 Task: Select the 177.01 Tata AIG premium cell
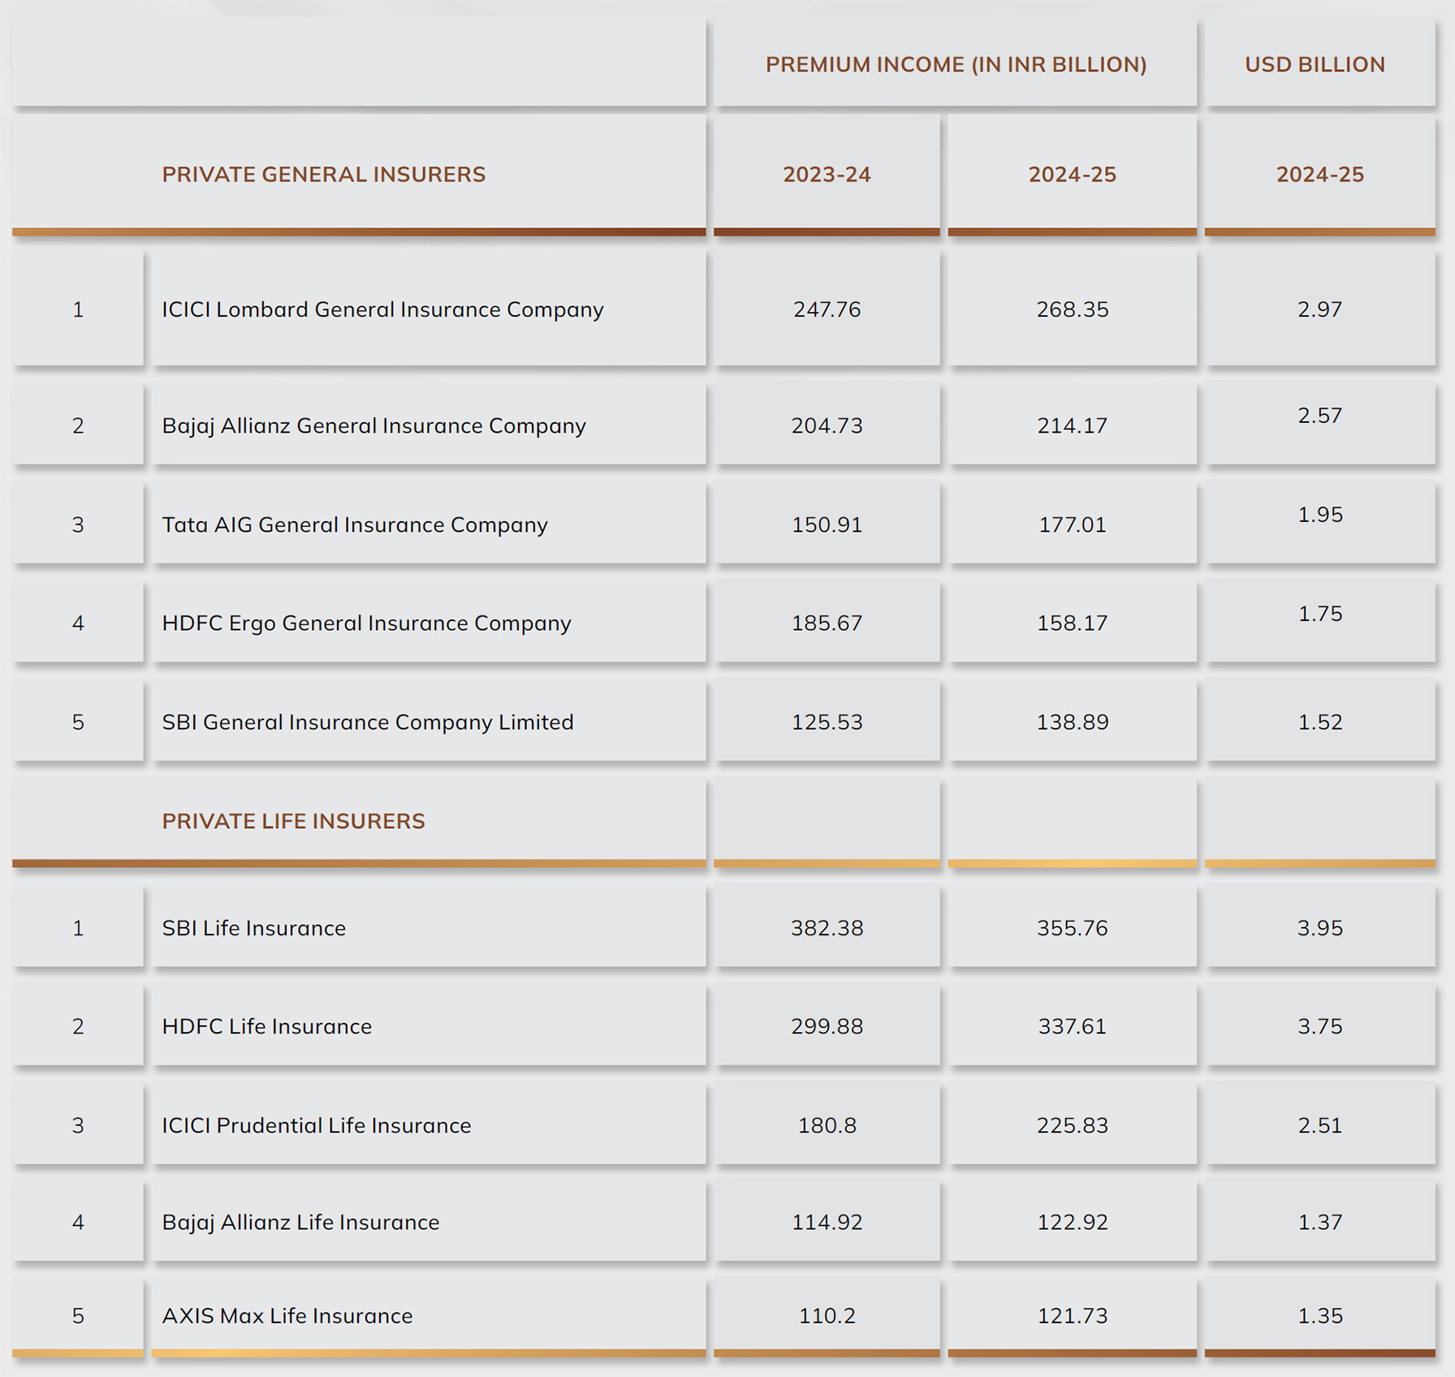1072,524
